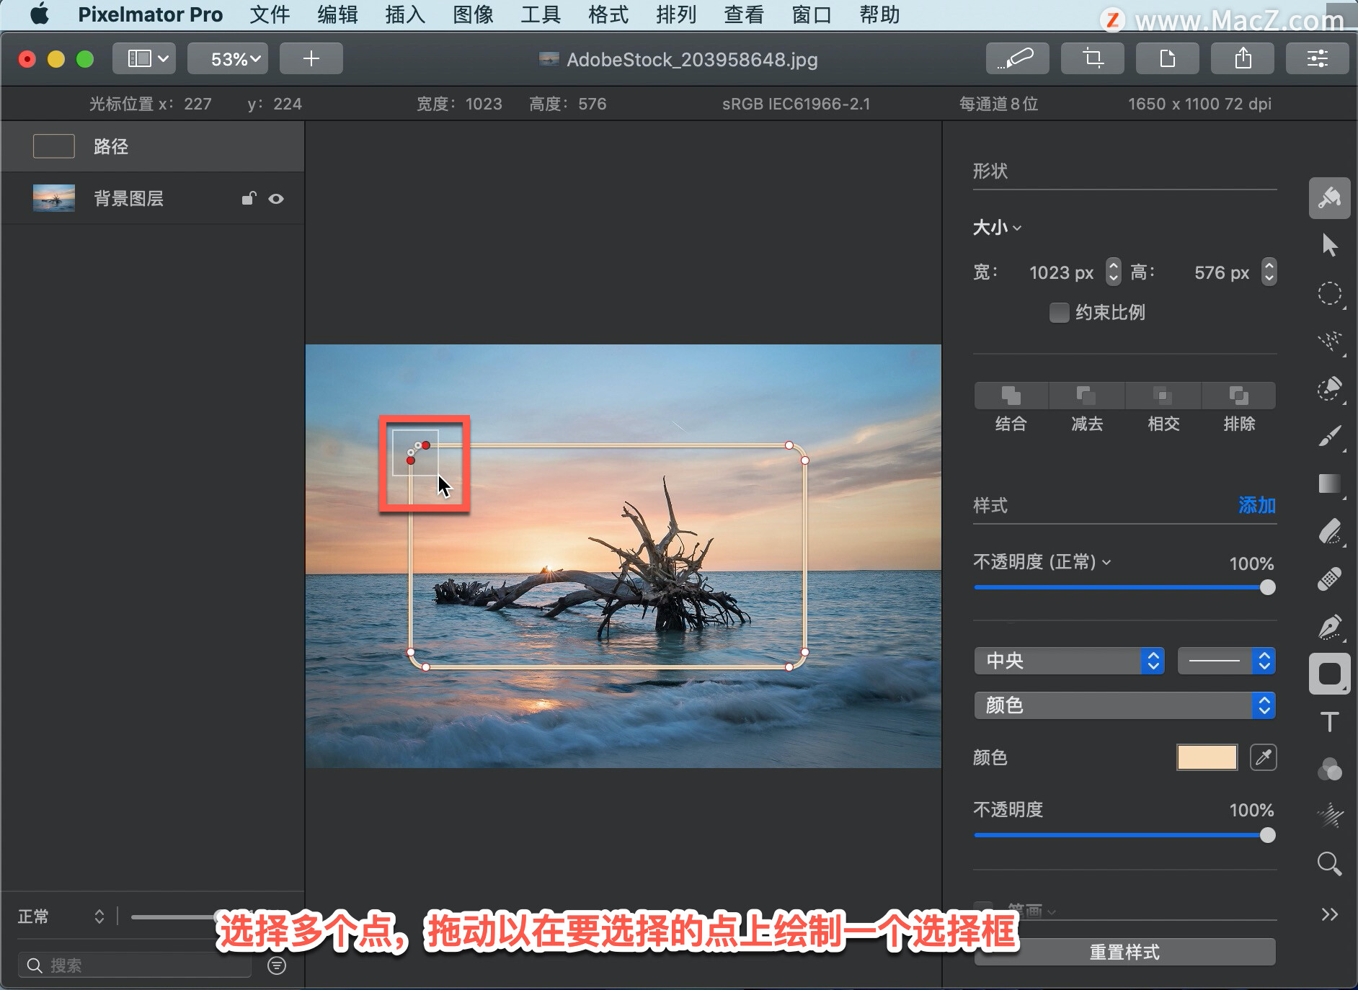The height and width of the screenshot is (990, 1358).
Task: Select the Repair bandage tool
Action: (x=1329, y=579)
